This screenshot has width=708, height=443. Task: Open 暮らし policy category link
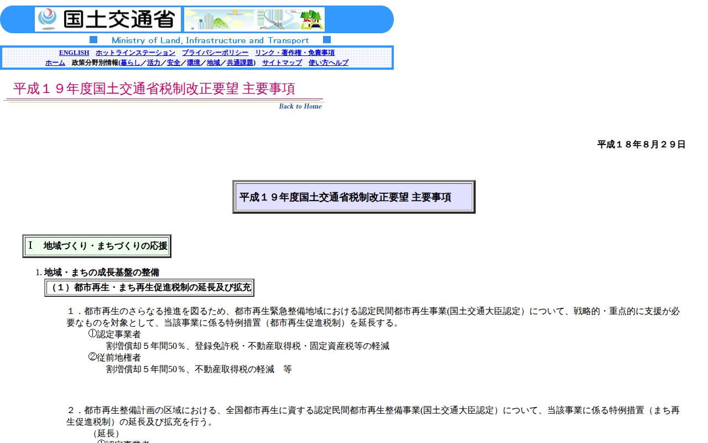pos(131,63)
